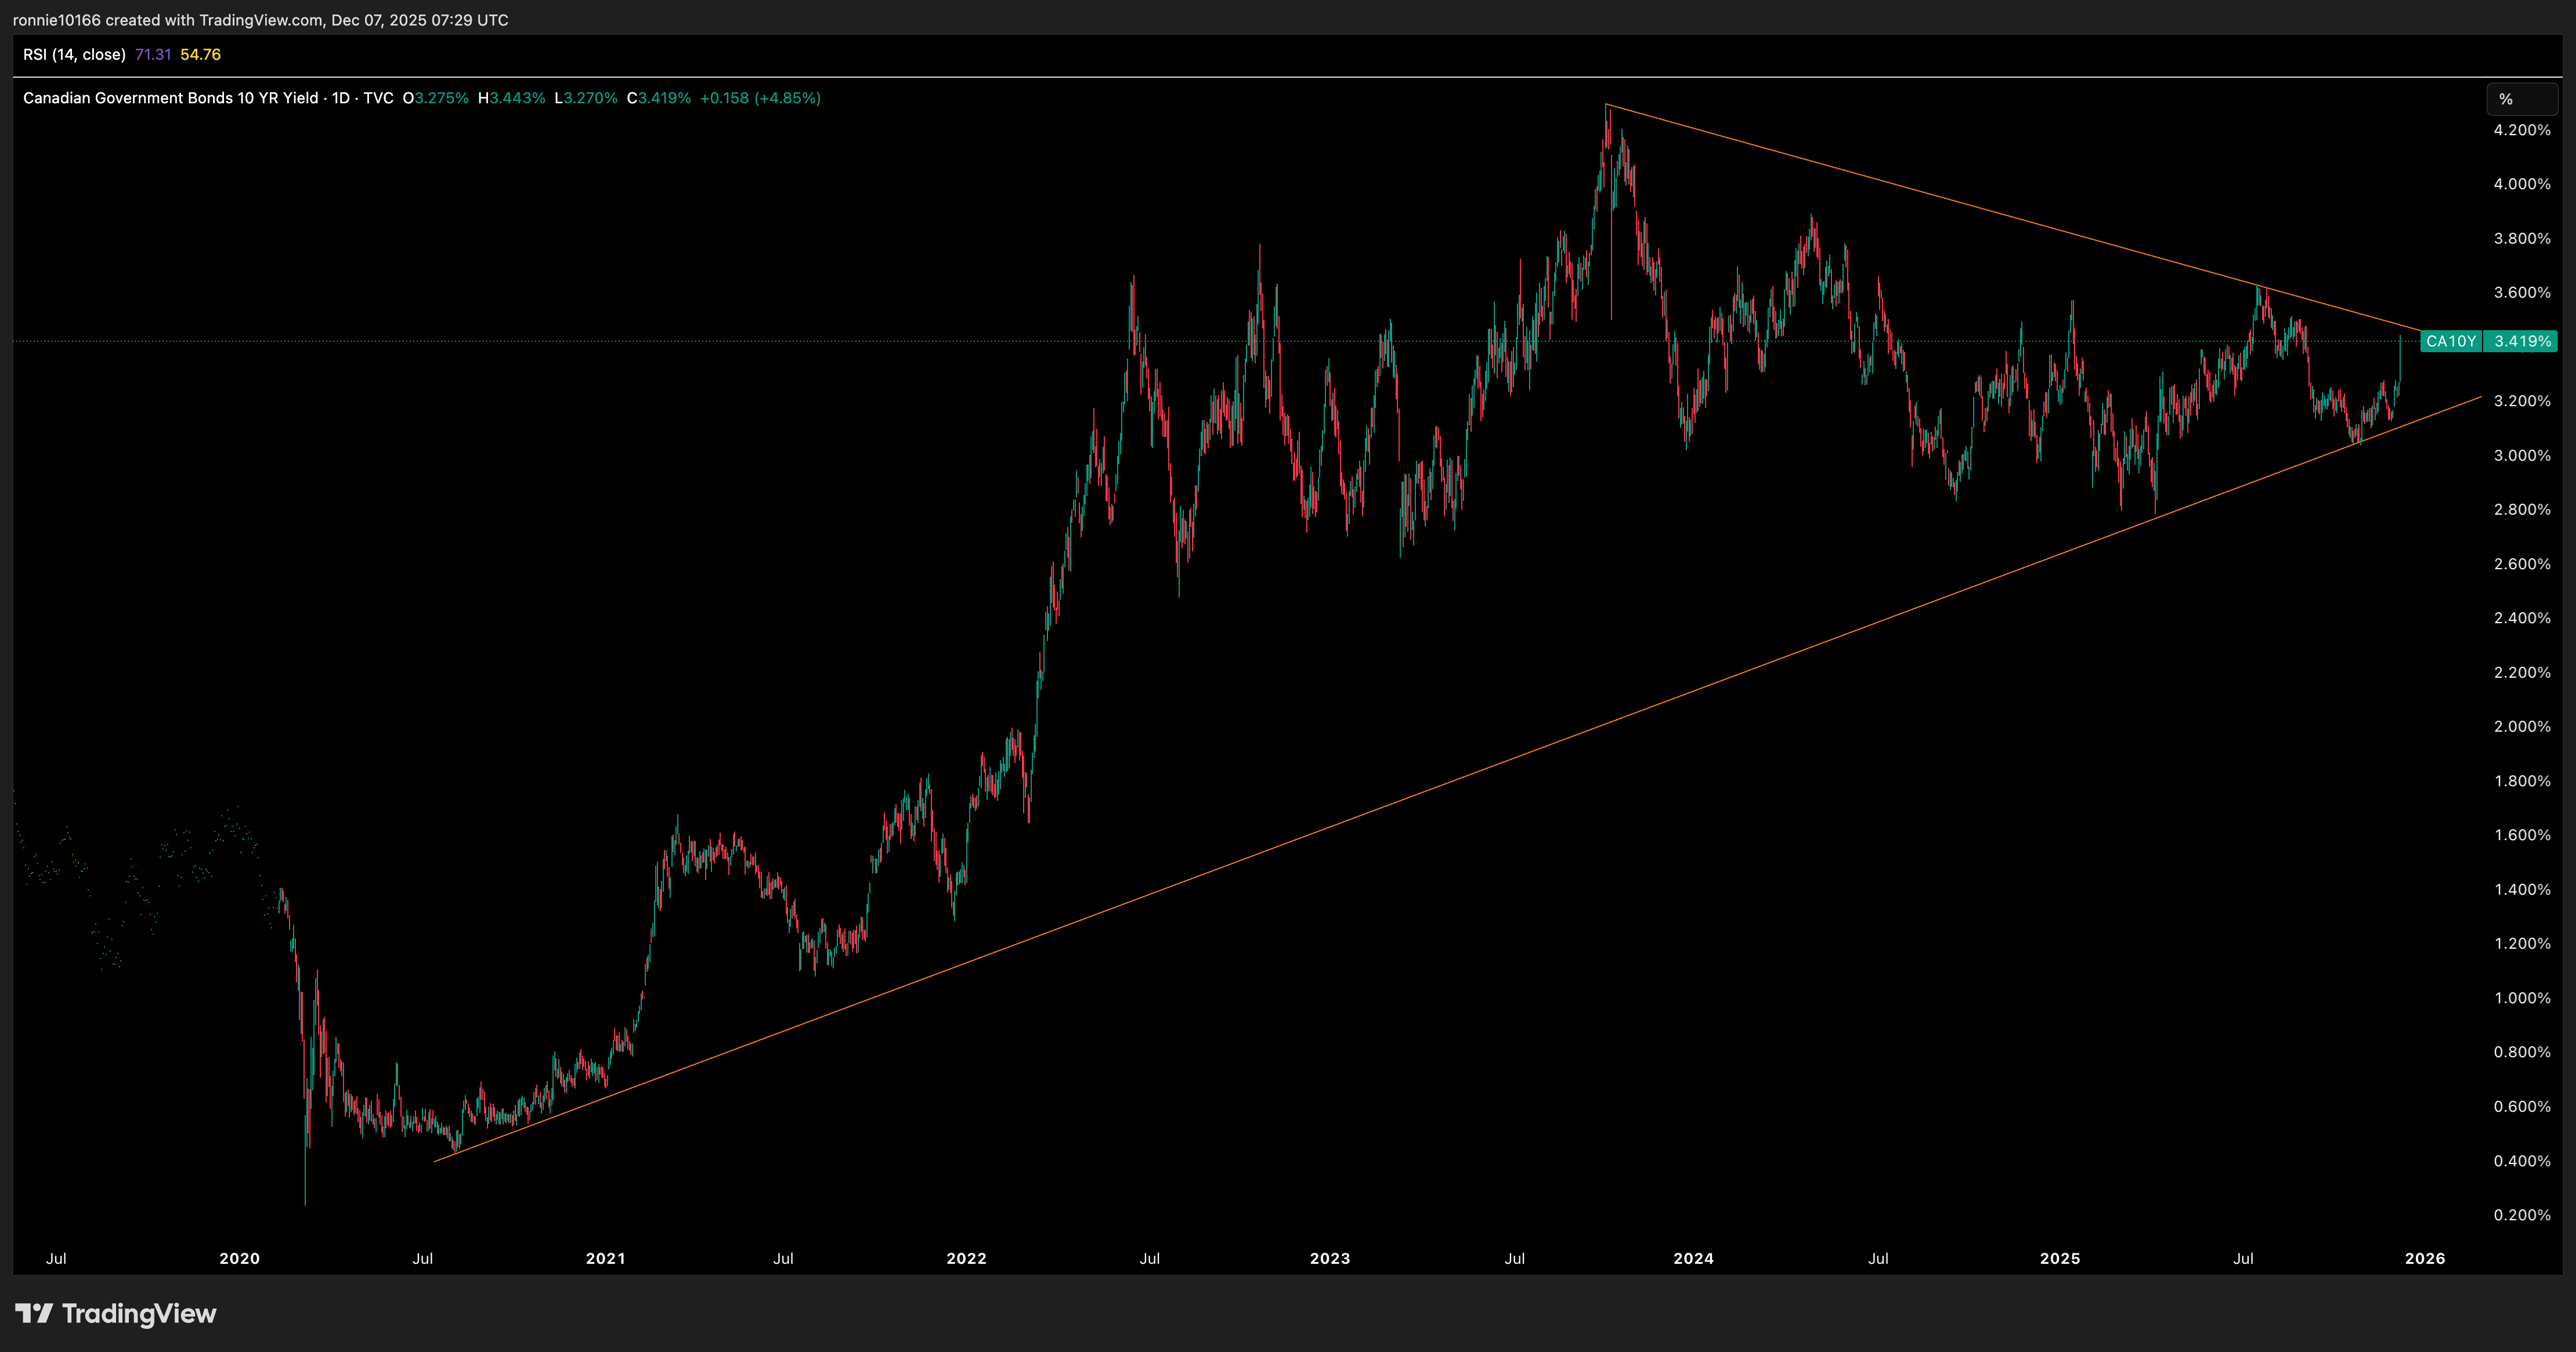
Task: Select the RSI (14, close) indicator label
Action: (74, 54)
